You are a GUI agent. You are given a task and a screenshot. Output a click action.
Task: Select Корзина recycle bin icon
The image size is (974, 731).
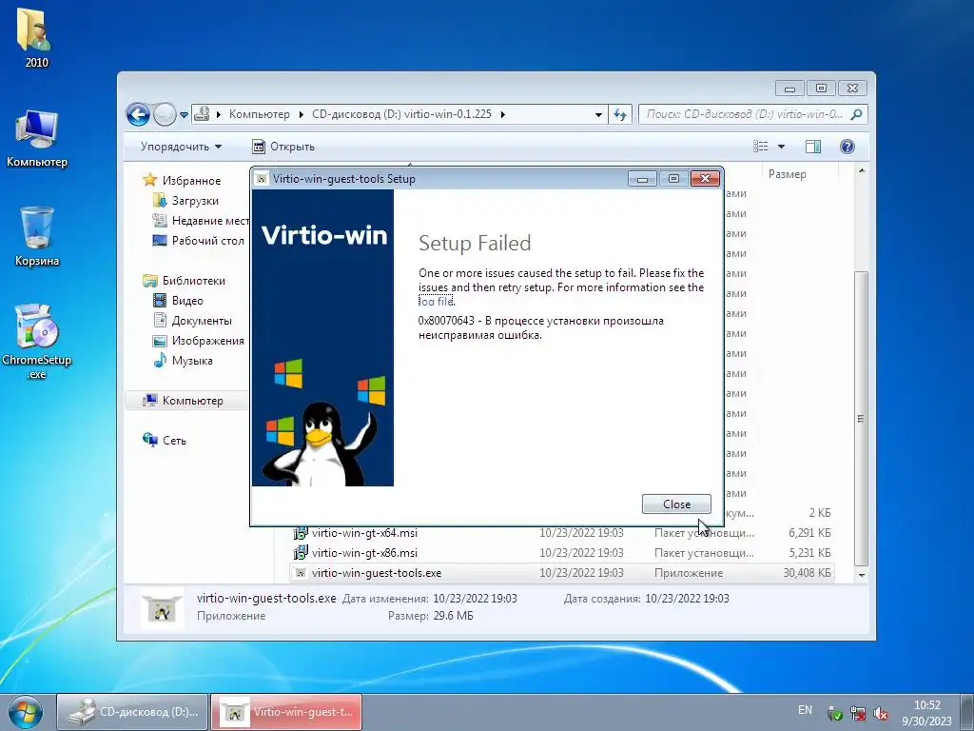tap(37, 237)
